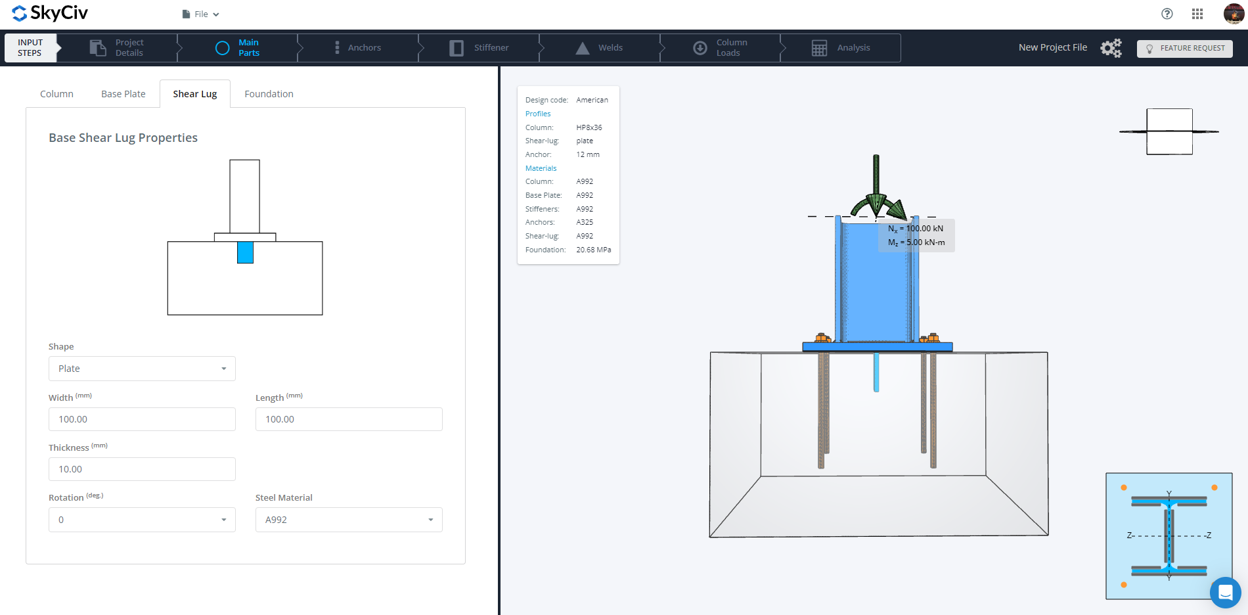Expand the Rotation dropdown
Viewport: 1248px width, 615px height.
point(142,520)
